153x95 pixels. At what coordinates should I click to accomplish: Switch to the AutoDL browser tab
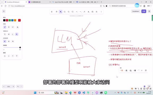click(x=87, y=2)
